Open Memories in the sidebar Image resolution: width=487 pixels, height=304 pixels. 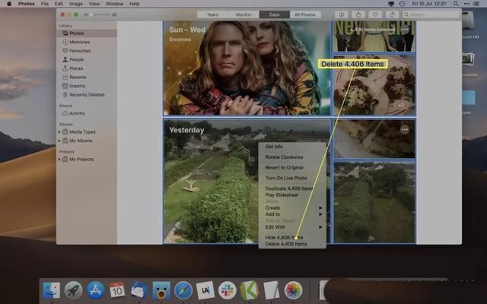[x=79, y=42]
